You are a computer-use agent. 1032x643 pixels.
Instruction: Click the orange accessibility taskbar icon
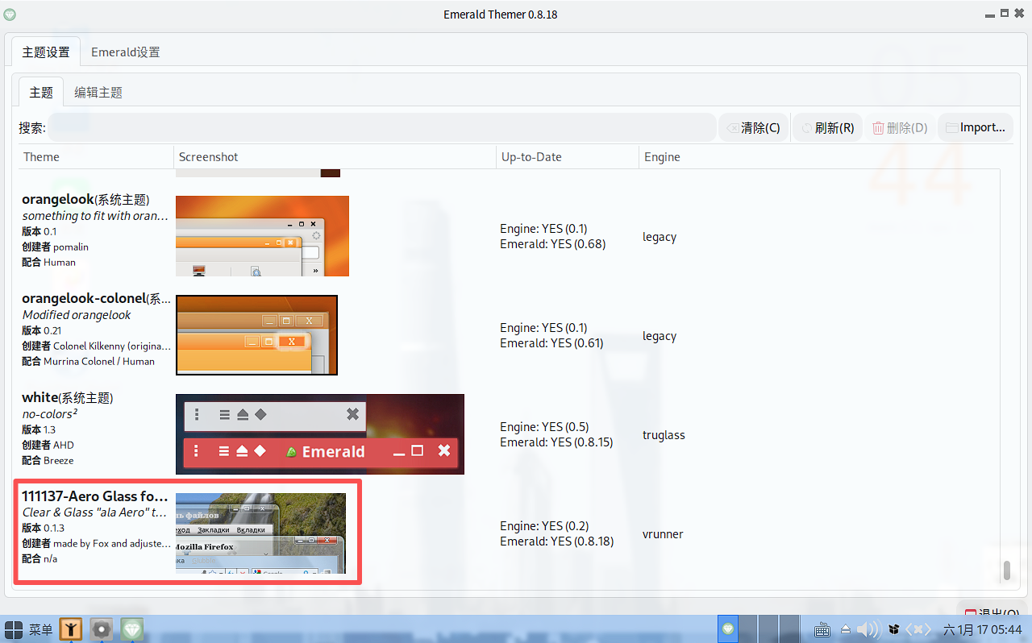[71, 629]
